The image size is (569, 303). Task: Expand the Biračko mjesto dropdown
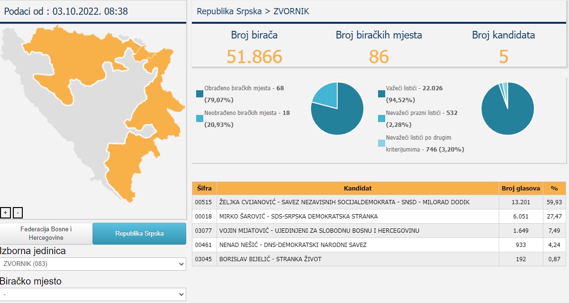[x=93, y=294]
